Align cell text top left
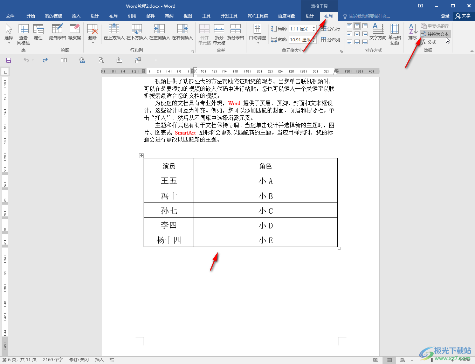Screen dimensions: 475x364 (349, 26)
